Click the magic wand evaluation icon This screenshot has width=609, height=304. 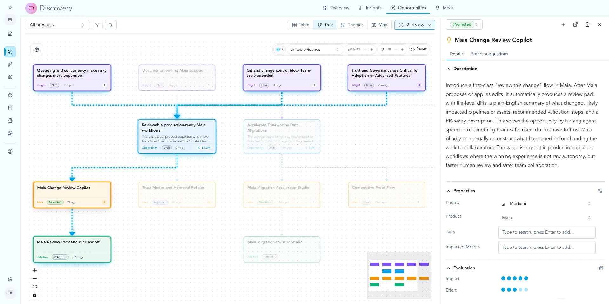click(x=600, y=268)
